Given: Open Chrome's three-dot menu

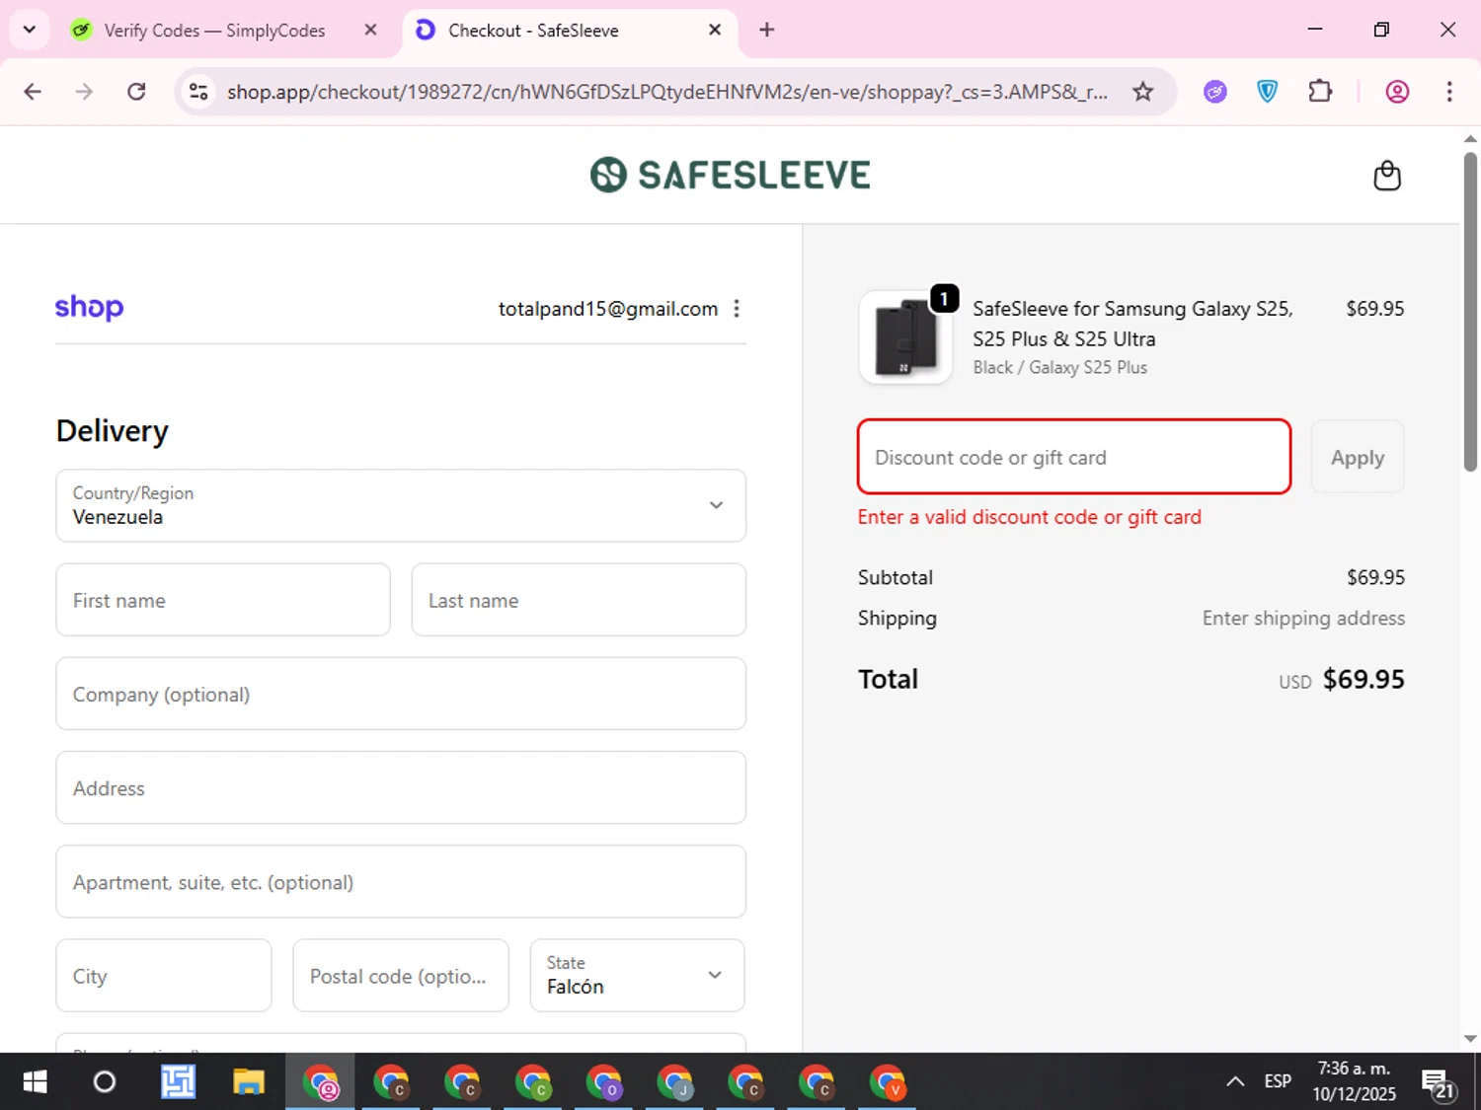Looking at the screenshot, I should pyautogui.click(x=1449, y=92).
